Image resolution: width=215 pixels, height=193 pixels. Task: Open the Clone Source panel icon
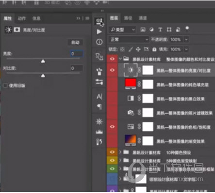[99, 57]
